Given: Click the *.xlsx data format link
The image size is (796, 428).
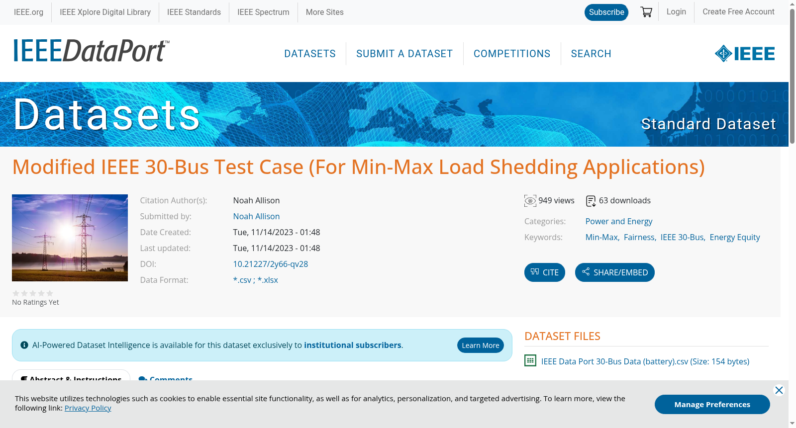Looking at the screenshot, I should 268,280.
